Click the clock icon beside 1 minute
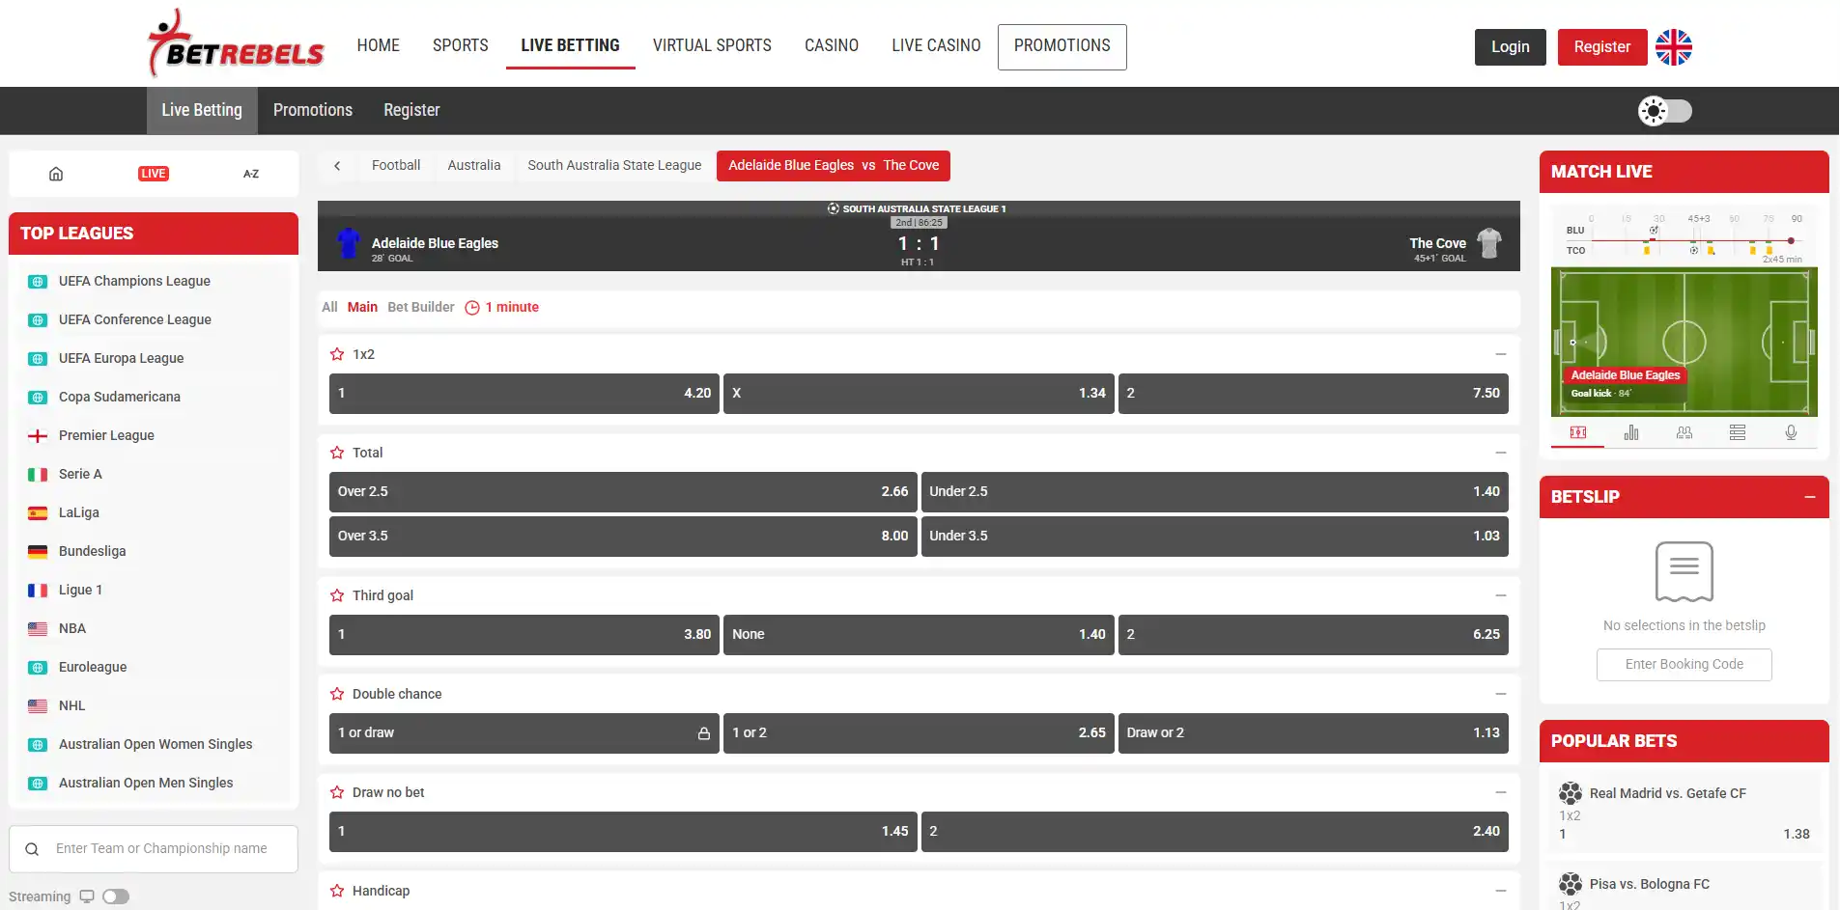 pos(472,308)
